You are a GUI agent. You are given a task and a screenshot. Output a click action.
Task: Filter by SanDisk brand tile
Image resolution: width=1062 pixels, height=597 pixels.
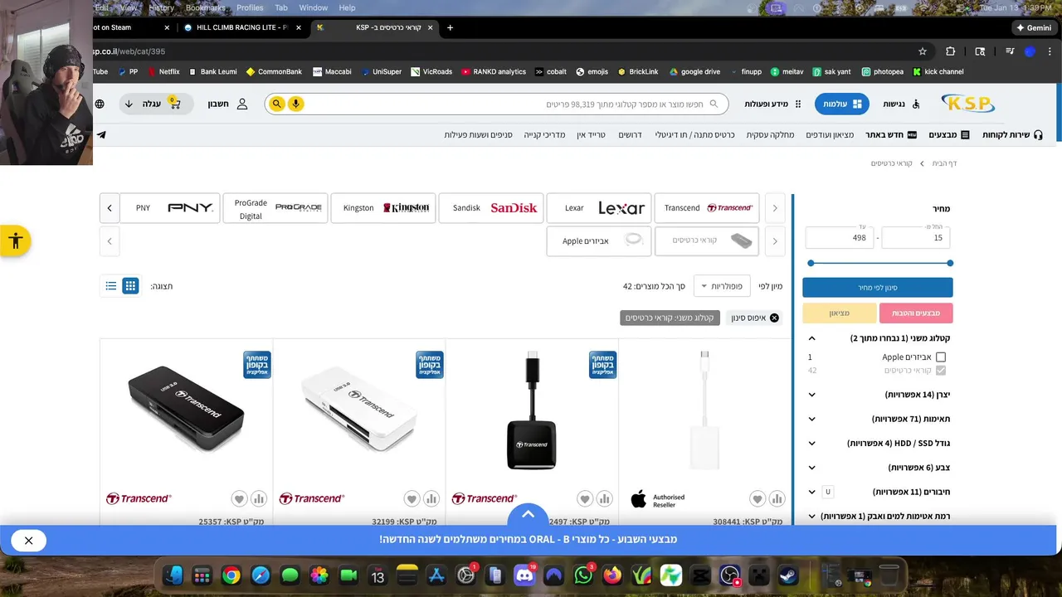(491, 208)
